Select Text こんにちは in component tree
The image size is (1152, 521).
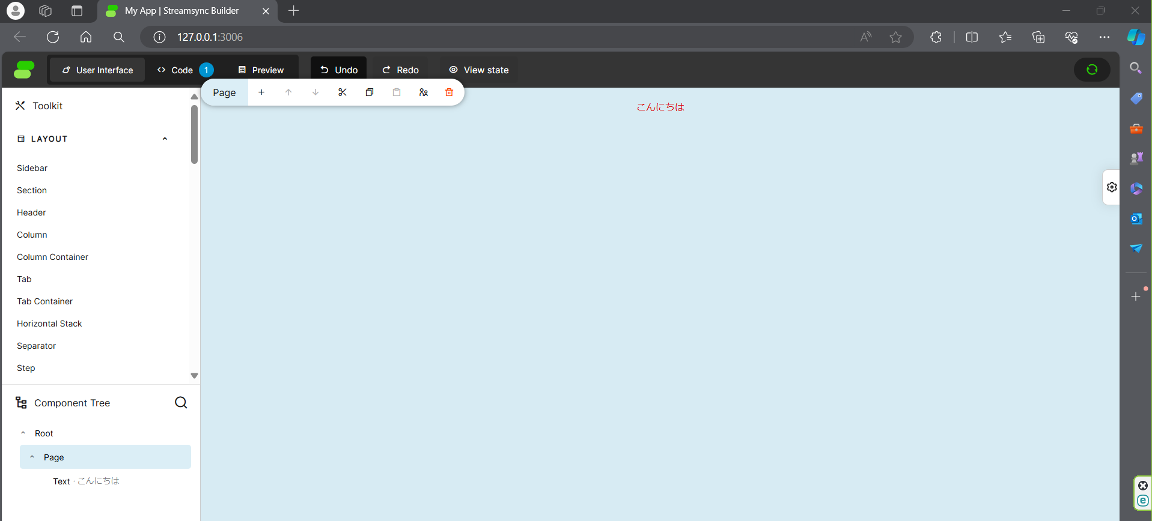86,481
